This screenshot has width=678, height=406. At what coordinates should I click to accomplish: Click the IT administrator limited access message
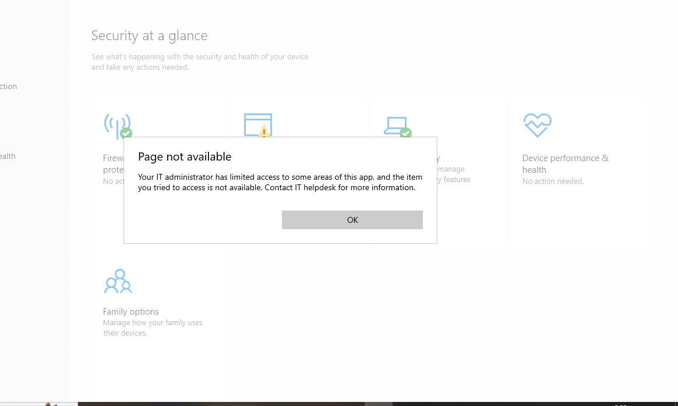click(x=280, y=182)
